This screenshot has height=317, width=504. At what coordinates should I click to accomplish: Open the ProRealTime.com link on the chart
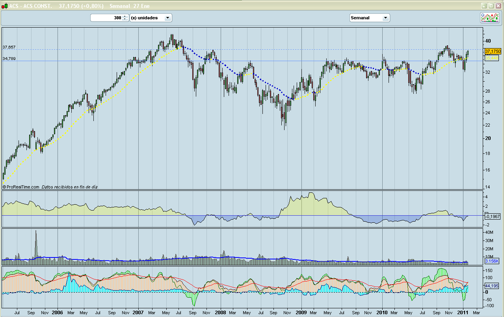point(21,187)
